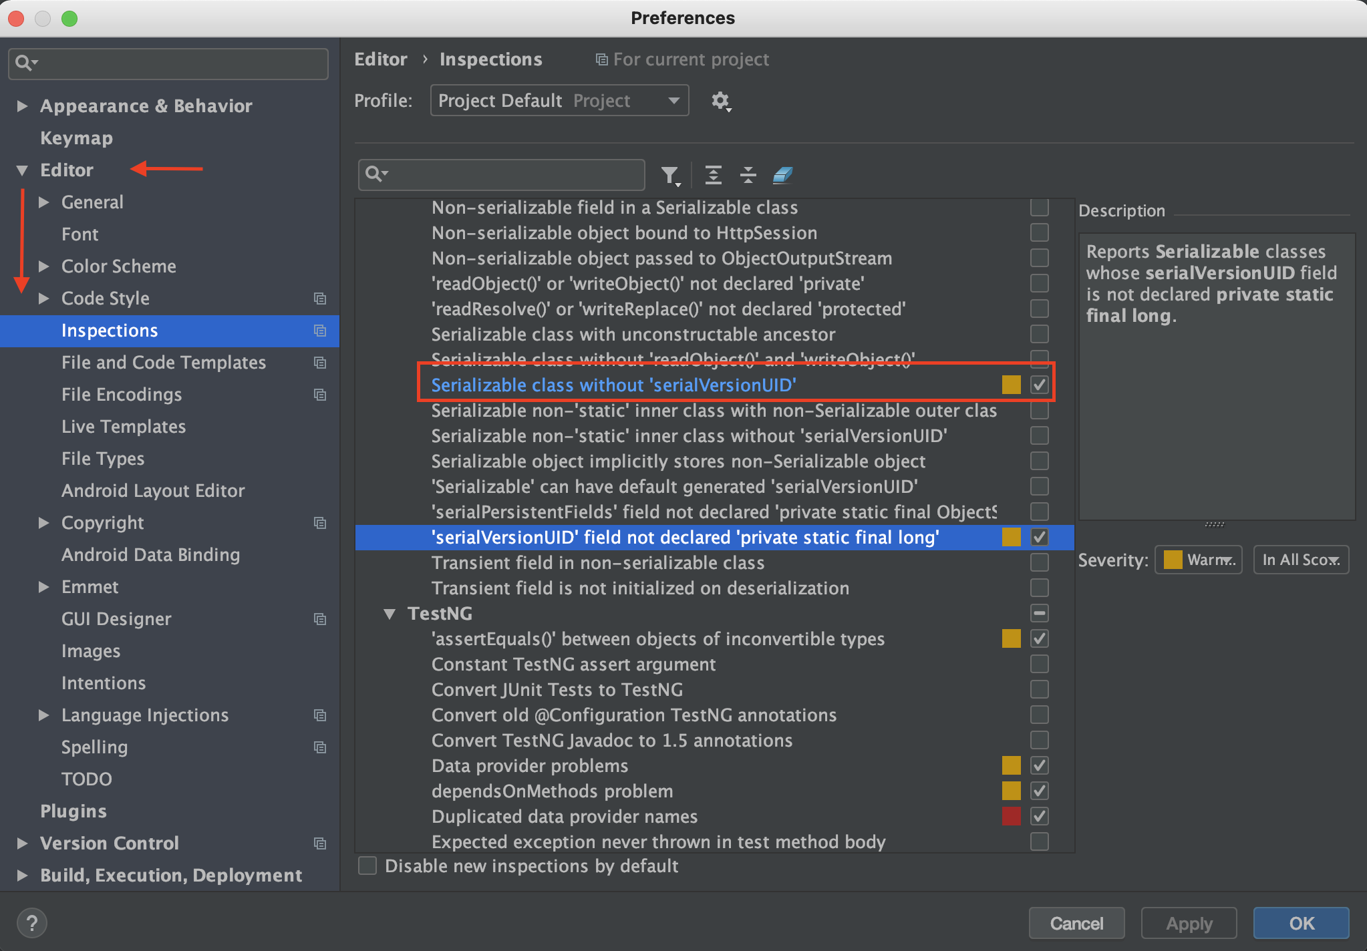Viewport: 1367px width, 951px height.
Task: Toggle the 'Data provider problems' checkbox
Action: click(1039, 765)
